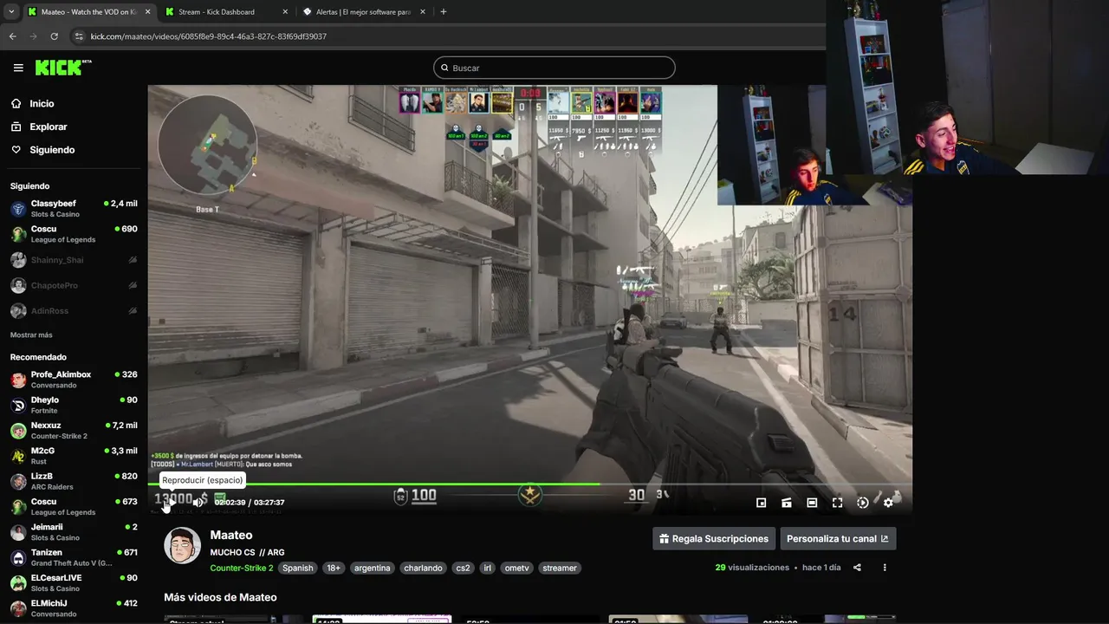Open Counter-Strike 2 category link
The height and width of the screenshot is (624, 1109).
tap(242, 568)
